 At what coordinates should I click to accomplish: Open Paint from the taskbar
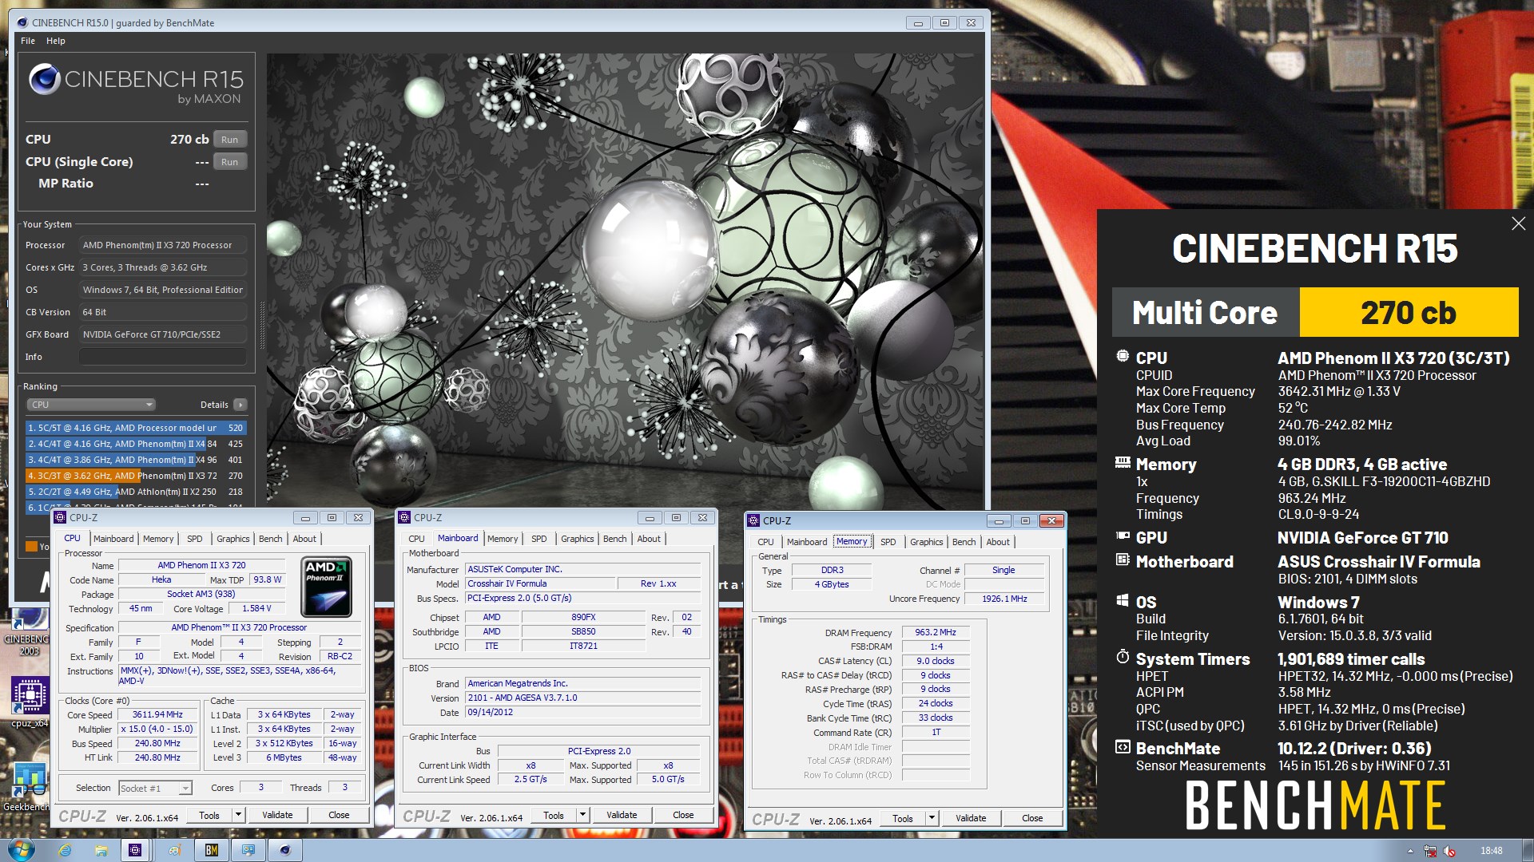(175, 850)
